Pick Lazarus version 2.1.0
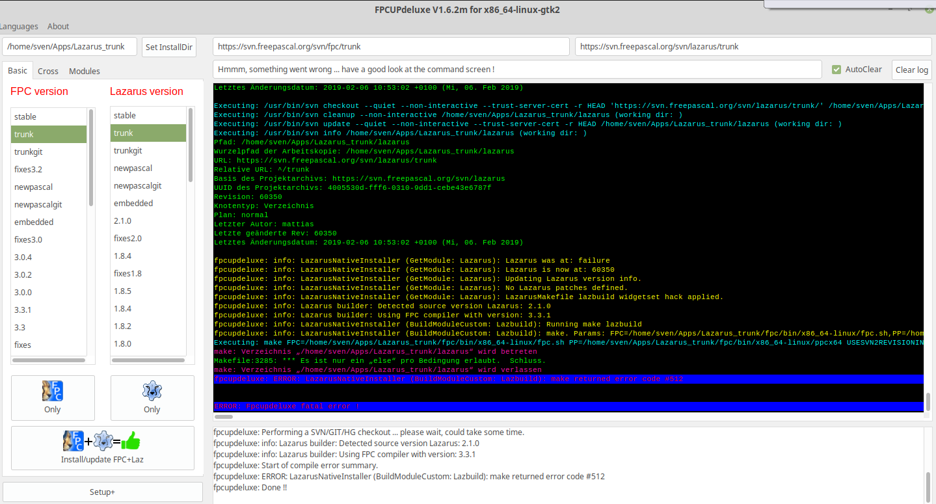This screenshot has height=504, width=936. pyautogui.click(x=123, y=220)
